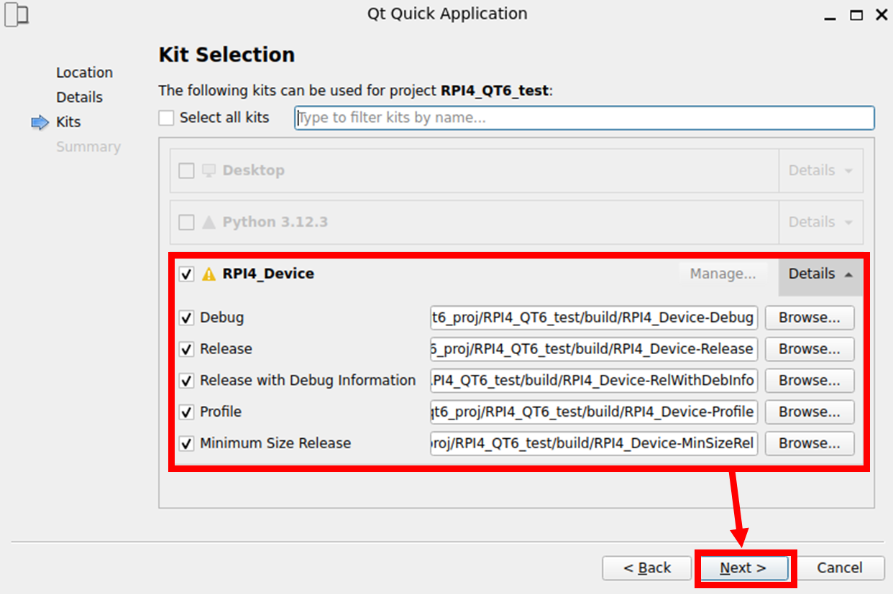Browse for the Debug build directory
893x594 pixels.
pyautogui.click(x=810, y=317)
